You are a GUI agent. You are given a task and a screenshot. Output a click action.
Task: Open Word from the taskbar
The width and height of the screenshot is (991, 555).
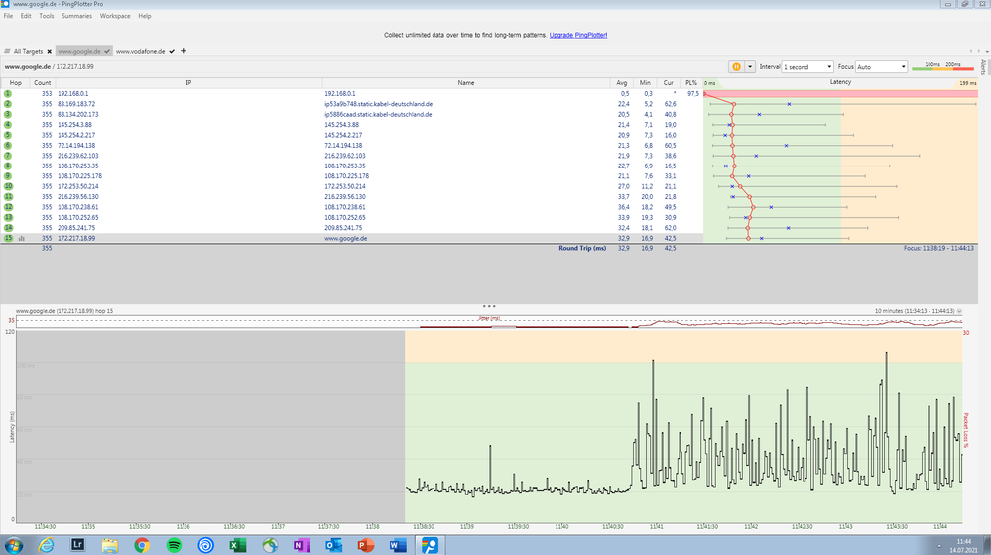[398, 545]
